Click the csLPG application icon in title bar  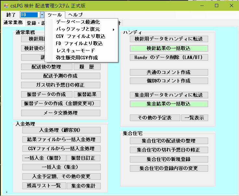coord(6,6)
